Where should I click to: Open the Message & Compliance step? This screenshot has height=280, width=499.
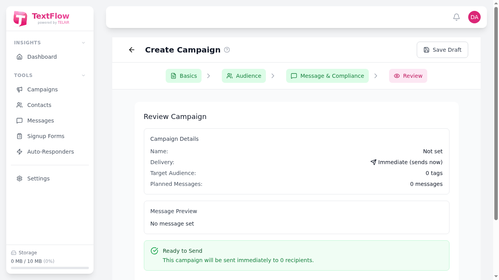(x=327, y=76)
